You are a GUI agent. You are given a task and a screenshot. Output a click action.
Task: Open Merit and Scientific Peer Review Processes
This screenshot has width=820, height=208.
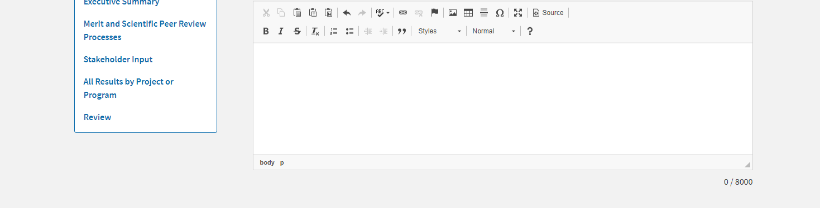(x=145, y=31)
